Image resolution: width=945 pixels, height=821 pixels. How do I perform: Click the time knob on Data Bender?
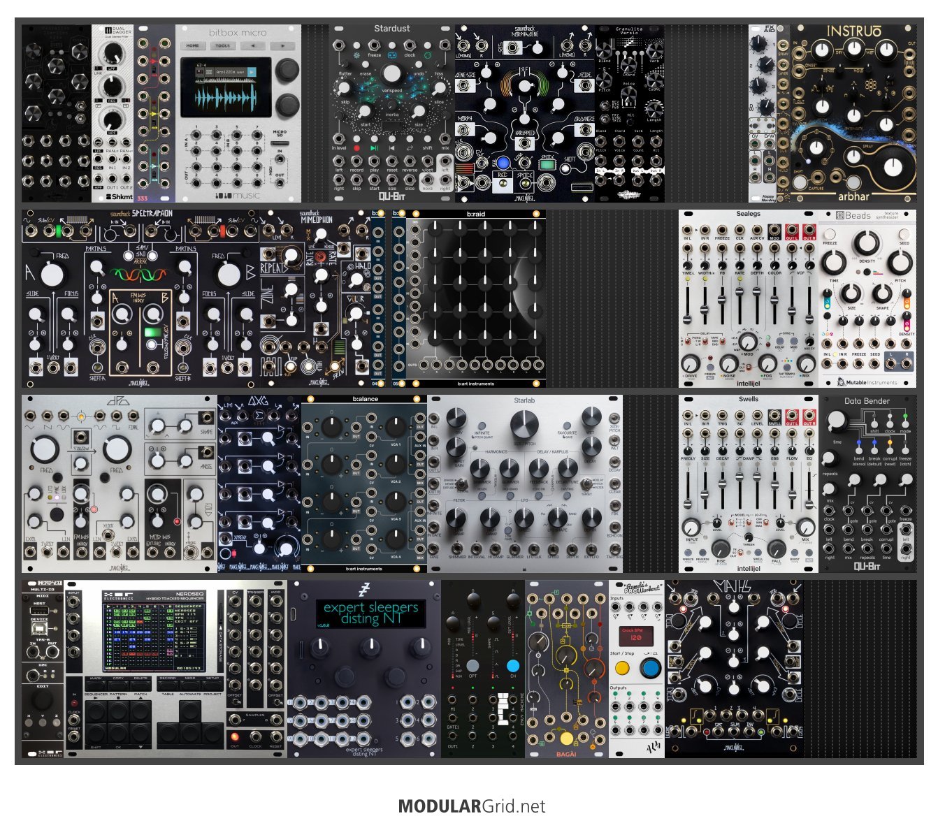837,421
